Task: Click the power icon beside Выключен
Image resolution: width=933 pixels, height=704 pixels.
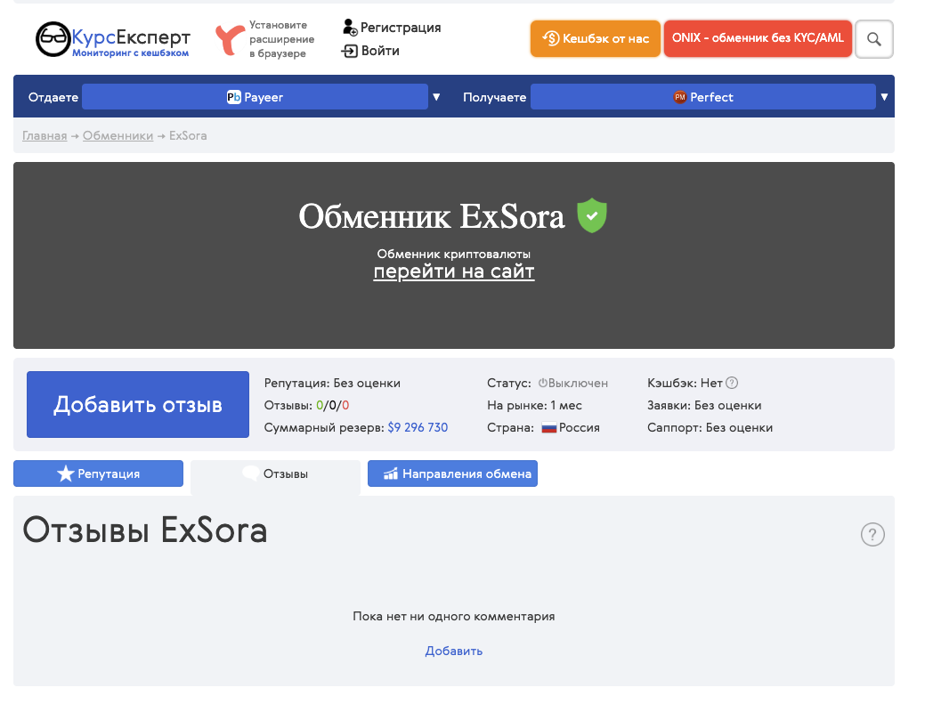Action: coord(542,384)
